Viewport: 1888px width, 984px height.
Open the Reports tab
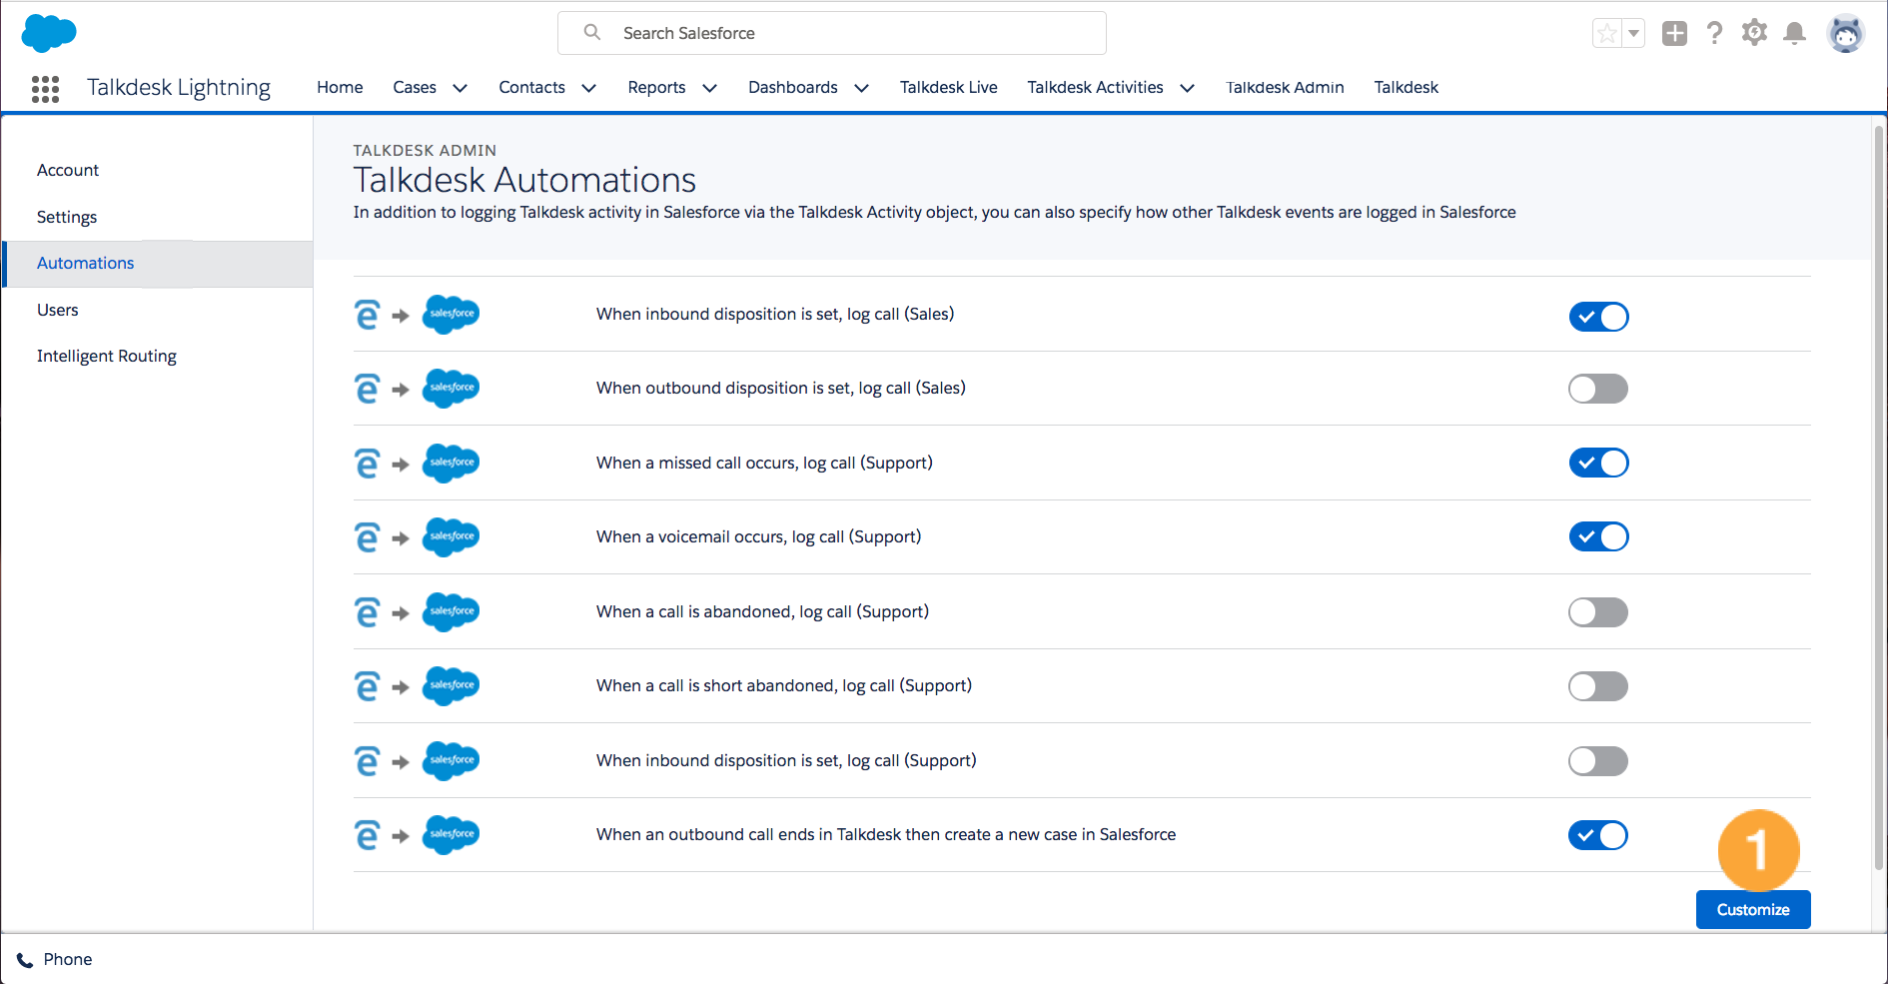coord(656,88)
